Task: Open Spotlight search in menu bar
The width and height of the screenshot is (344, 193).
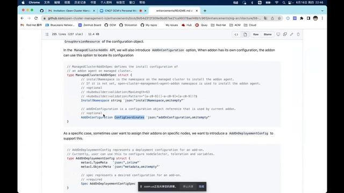Action: (x=284, y=2)
